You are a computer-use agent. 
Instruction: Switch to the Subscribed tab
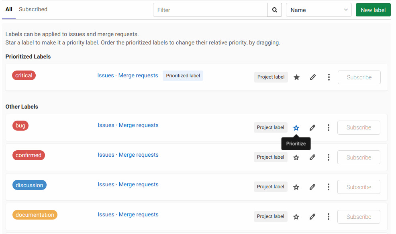pos(33,9)
